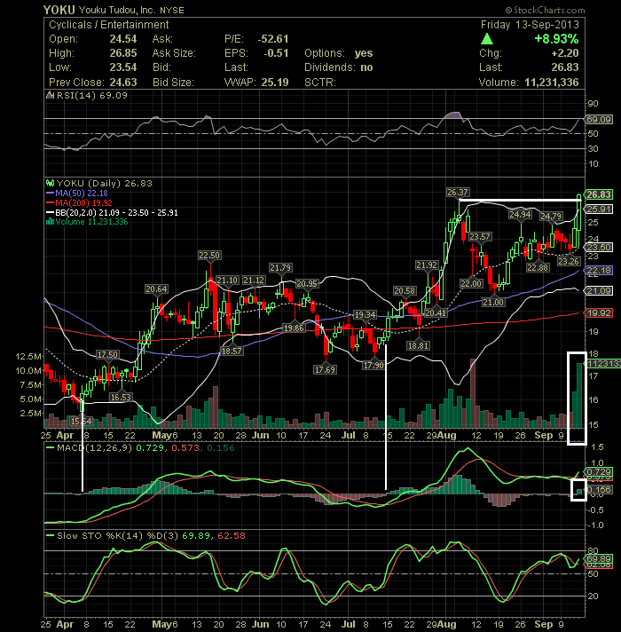Click the Volume value 11,231,336 in header

pyautogui.click(x=551, y=83)
